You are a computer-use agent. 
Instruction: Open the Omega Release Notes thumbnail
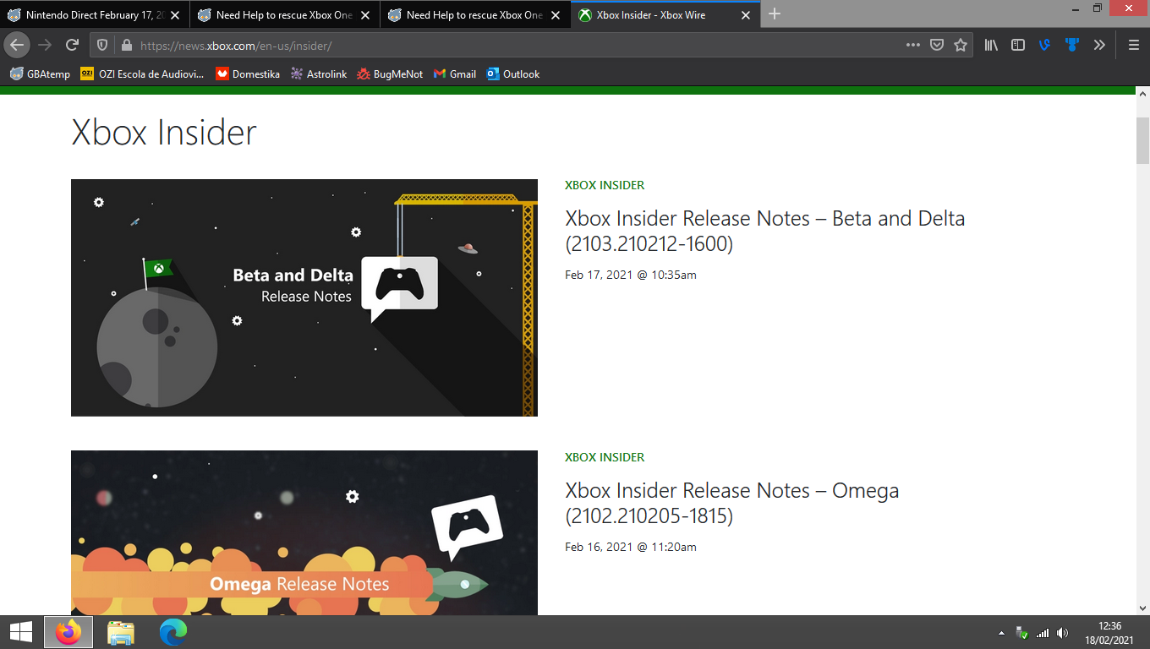point(304,532)
